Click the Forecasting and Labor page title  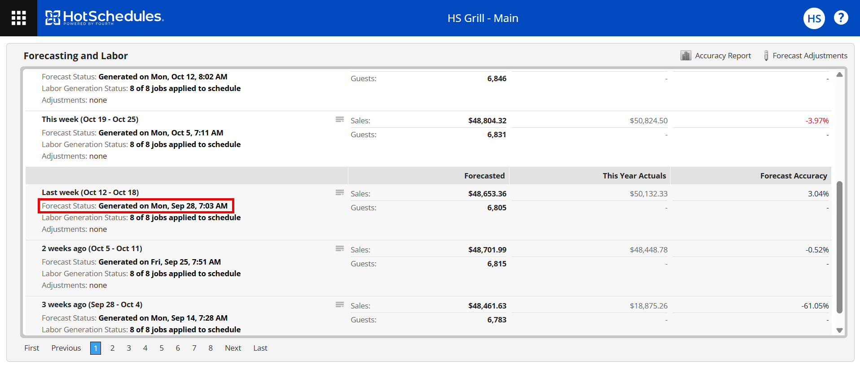click(x=76, y=56)
